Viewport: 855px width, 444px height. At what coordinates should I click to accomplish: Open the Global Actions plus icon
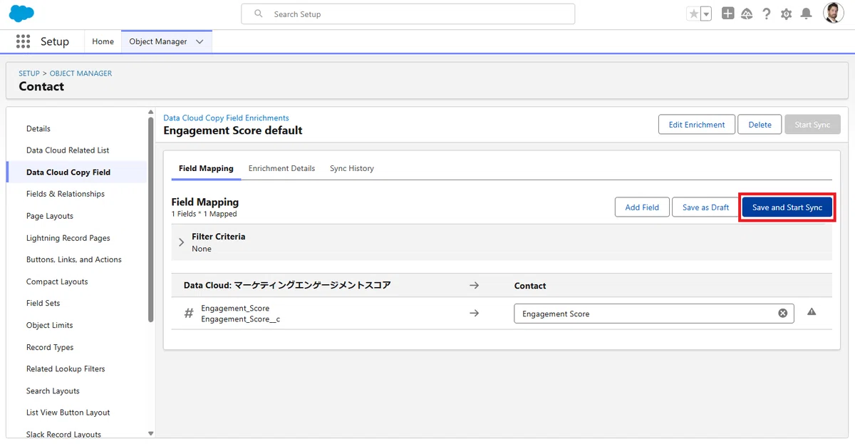click(x=727, y=14)
